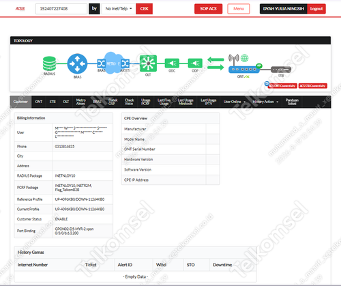Viewport: 341px width, 286px height.
Task: Click the Reference Profile UP-4096KB0 value
Action: [x=80, y=199]
